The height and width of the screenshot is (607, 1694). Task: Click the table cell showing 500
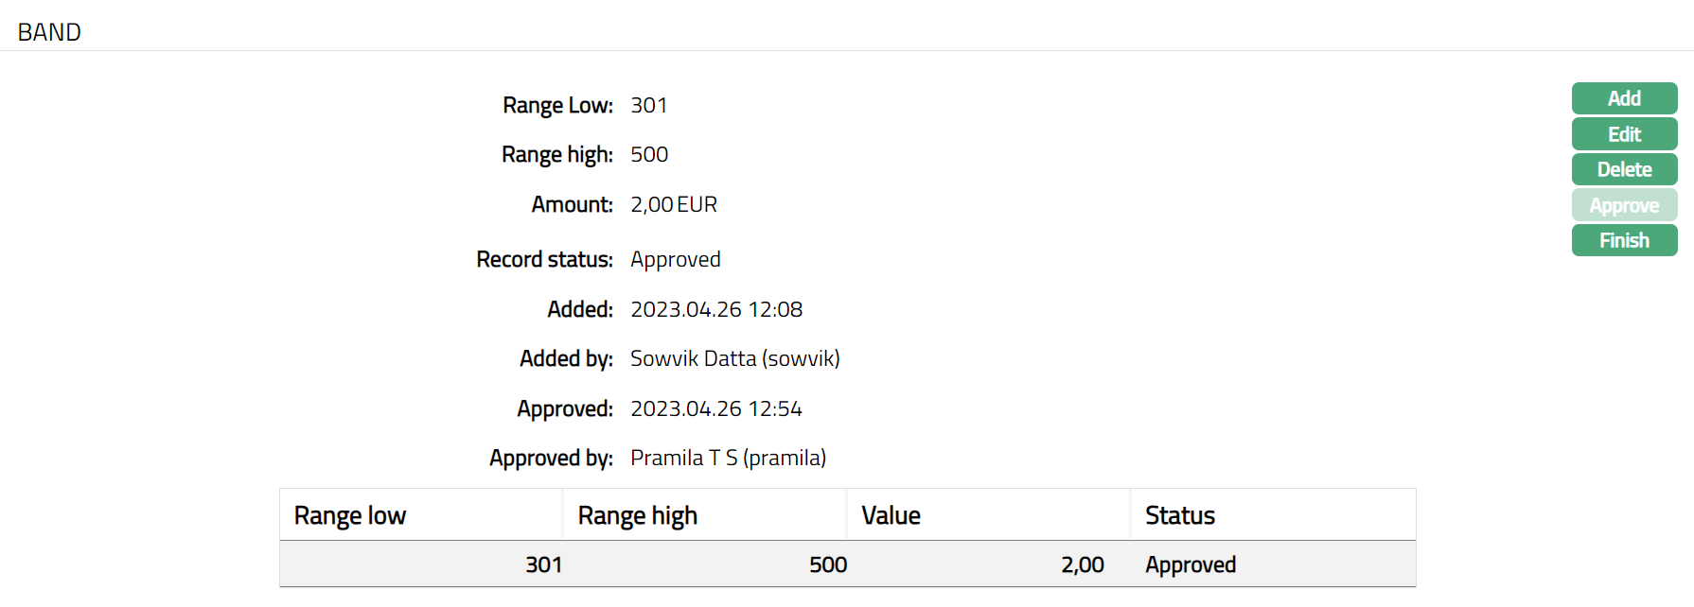tap(827, 564)
